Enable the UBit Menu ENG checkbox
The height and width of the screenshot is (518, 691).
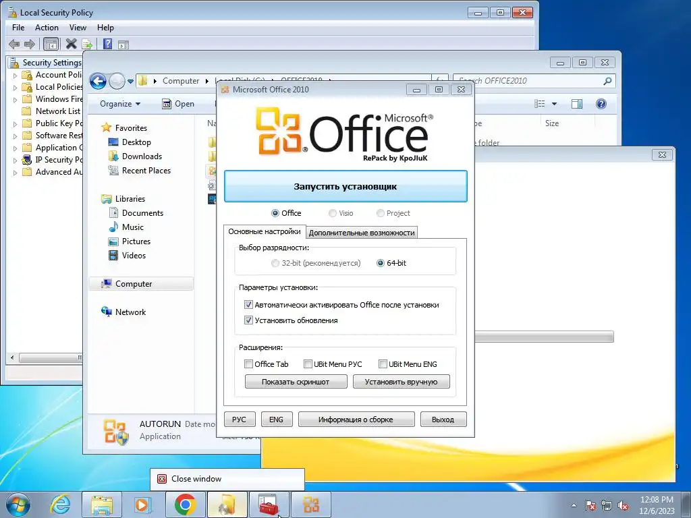pos(383,364)
